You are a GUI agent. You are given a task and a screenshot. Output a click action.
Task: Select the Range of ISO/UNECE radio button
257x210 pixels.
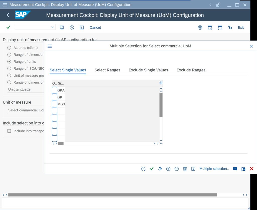(x=9, y=69)
